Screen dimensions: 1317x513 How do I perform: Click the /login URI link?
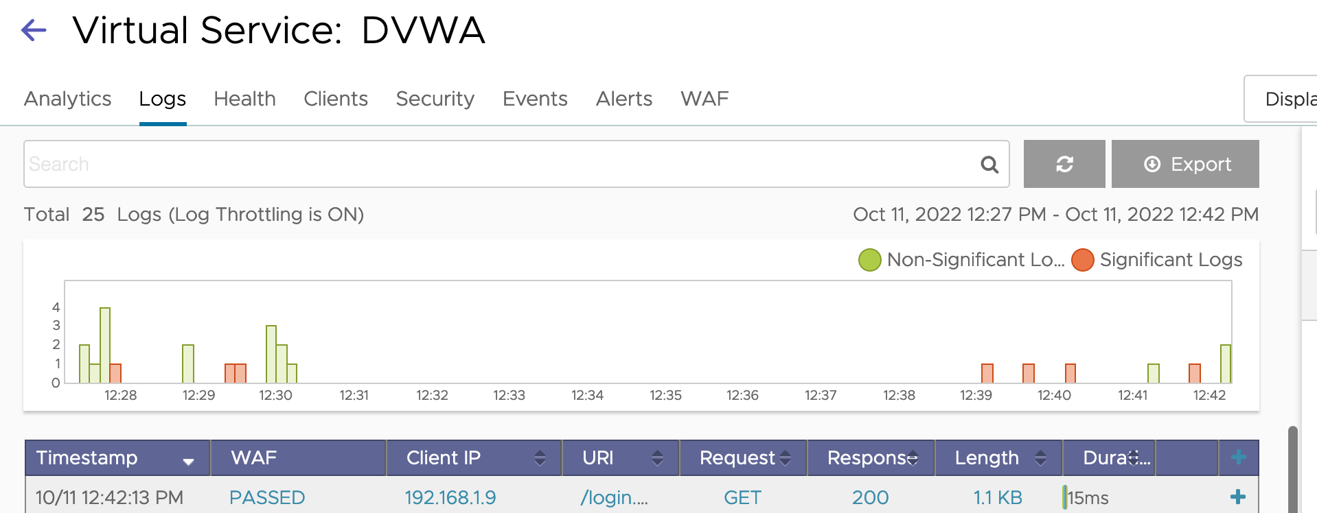[x=614, y=497]
